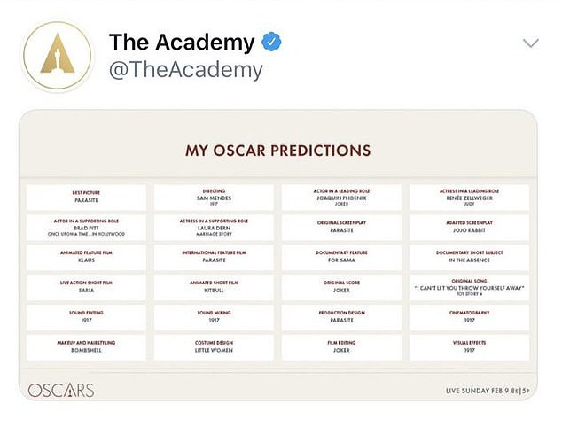562x427 pixels.
Task: Click Actress in a Leading Role box
Action: (x=469, y=197)
